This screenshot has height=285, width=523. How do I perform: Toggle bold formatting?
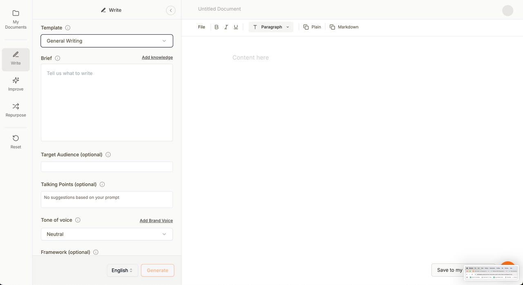(x=217, y=27)
